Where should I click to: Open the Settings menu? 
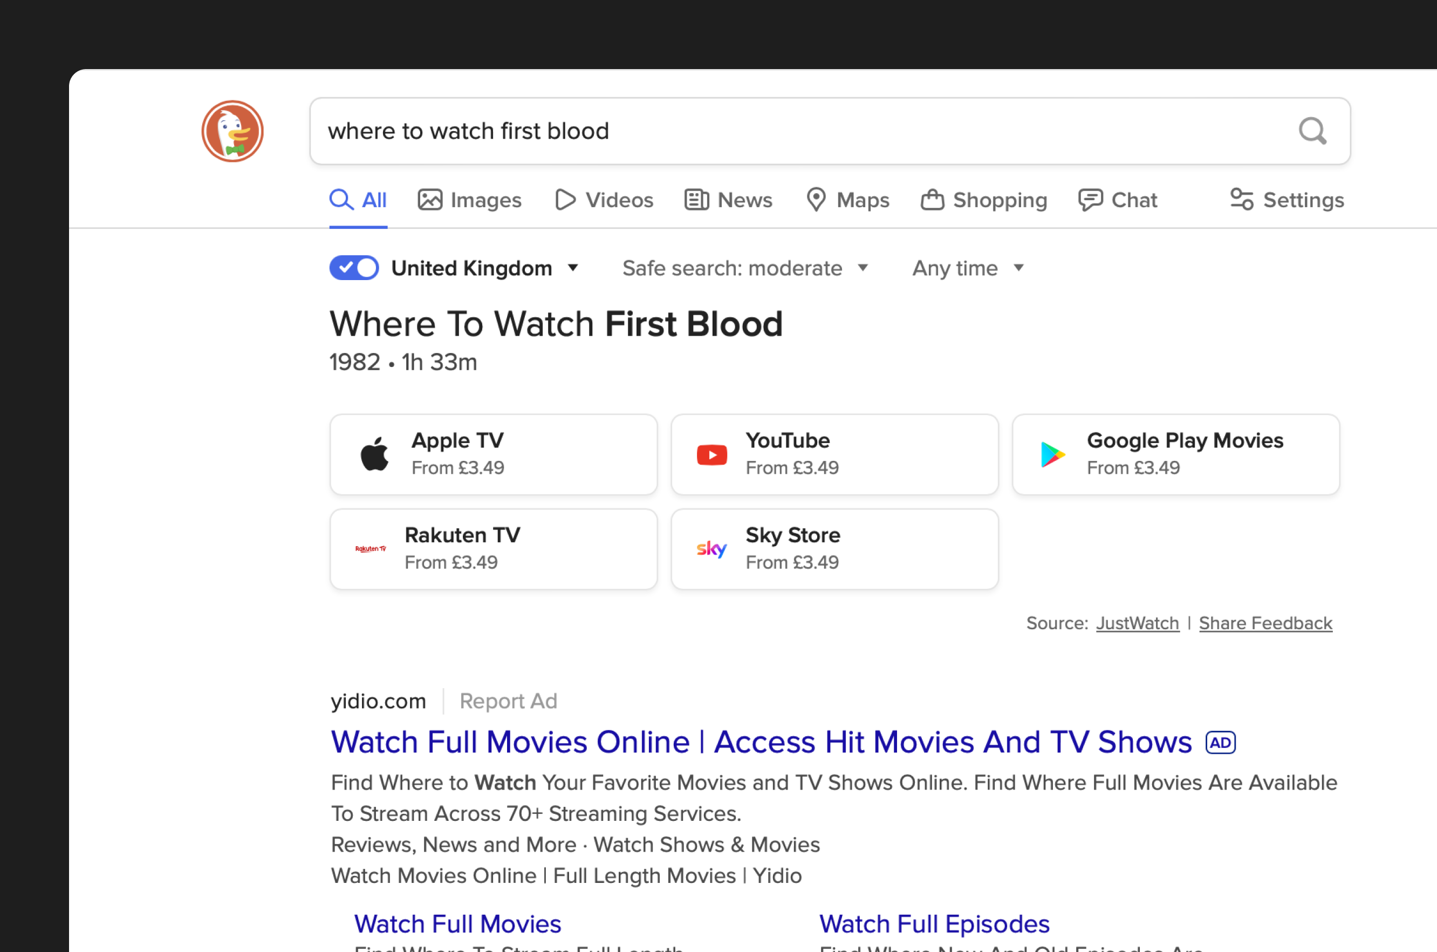click(1287, 200)
